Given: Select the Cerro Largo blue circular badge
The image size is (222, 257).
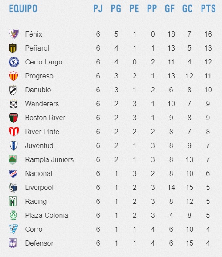Looking at the screenshot, I should (x=14, y=62).
